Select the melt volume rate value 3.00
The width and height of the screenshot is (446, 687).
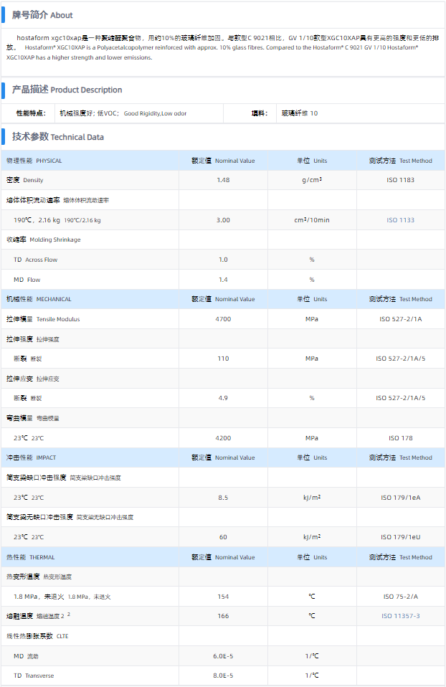pyautogui.click(x=223, y=220)
